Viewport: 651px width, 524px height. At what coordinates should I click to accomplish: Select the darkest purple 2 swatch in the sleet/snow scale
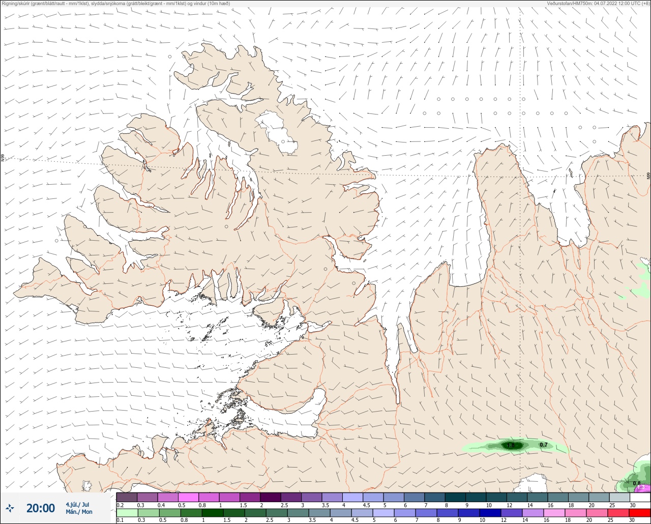270,497
